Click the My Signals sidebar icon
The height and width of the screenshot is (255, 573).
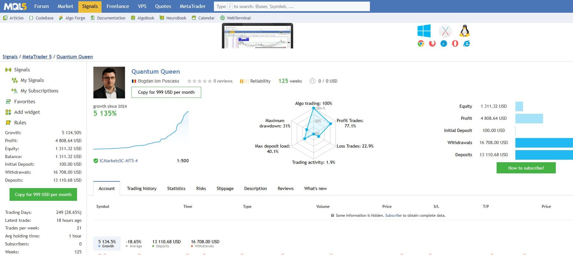point(15,80)
